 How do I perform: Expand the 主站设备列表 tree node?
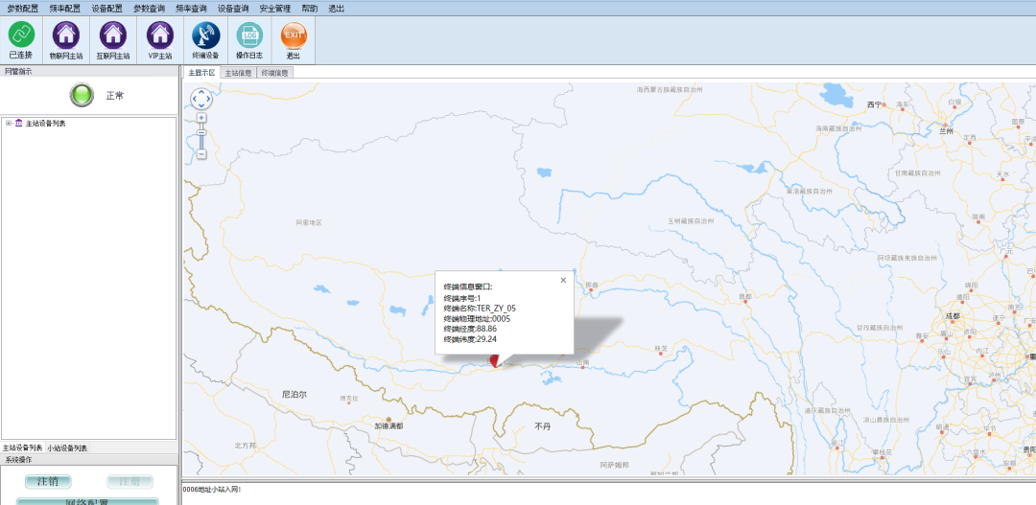(8, 124)
